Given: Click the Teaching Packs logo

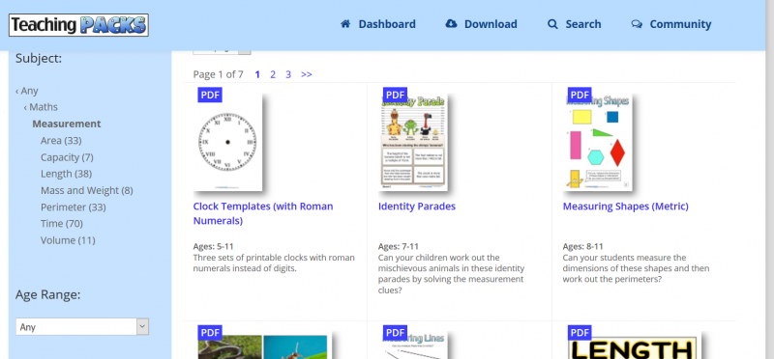Looking at the screenshot, I should (x=78, y=25).
